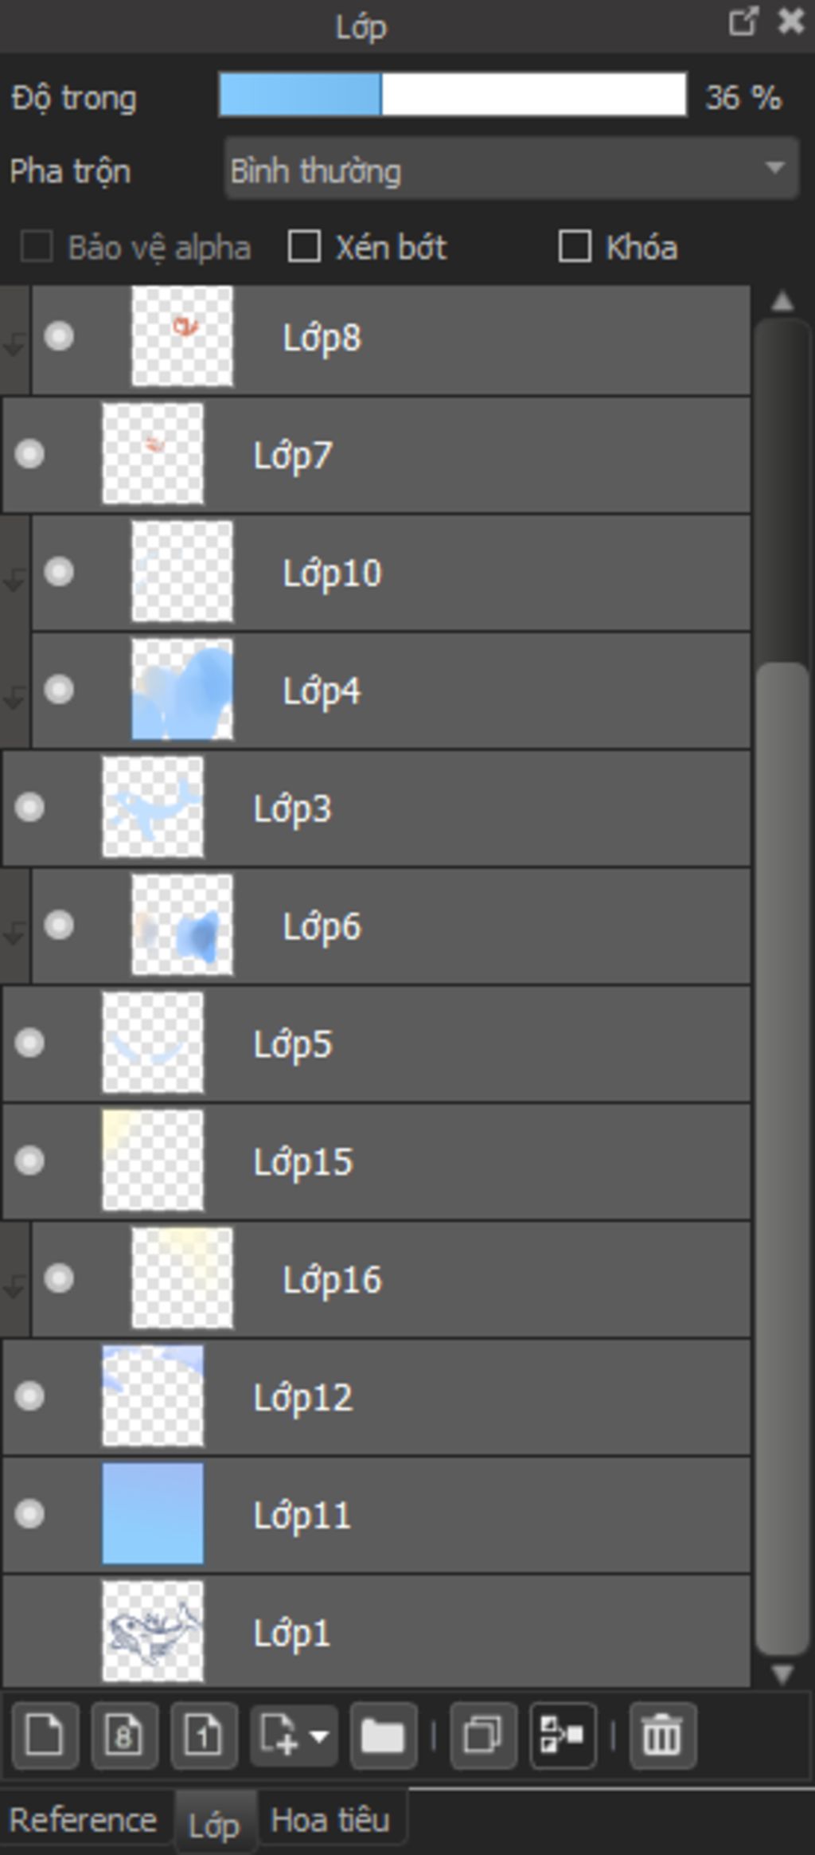The height and width of the screenshot is (1855, 815).
Task: Open the Hoa tiêu tab
Action: pos(330,1820)
